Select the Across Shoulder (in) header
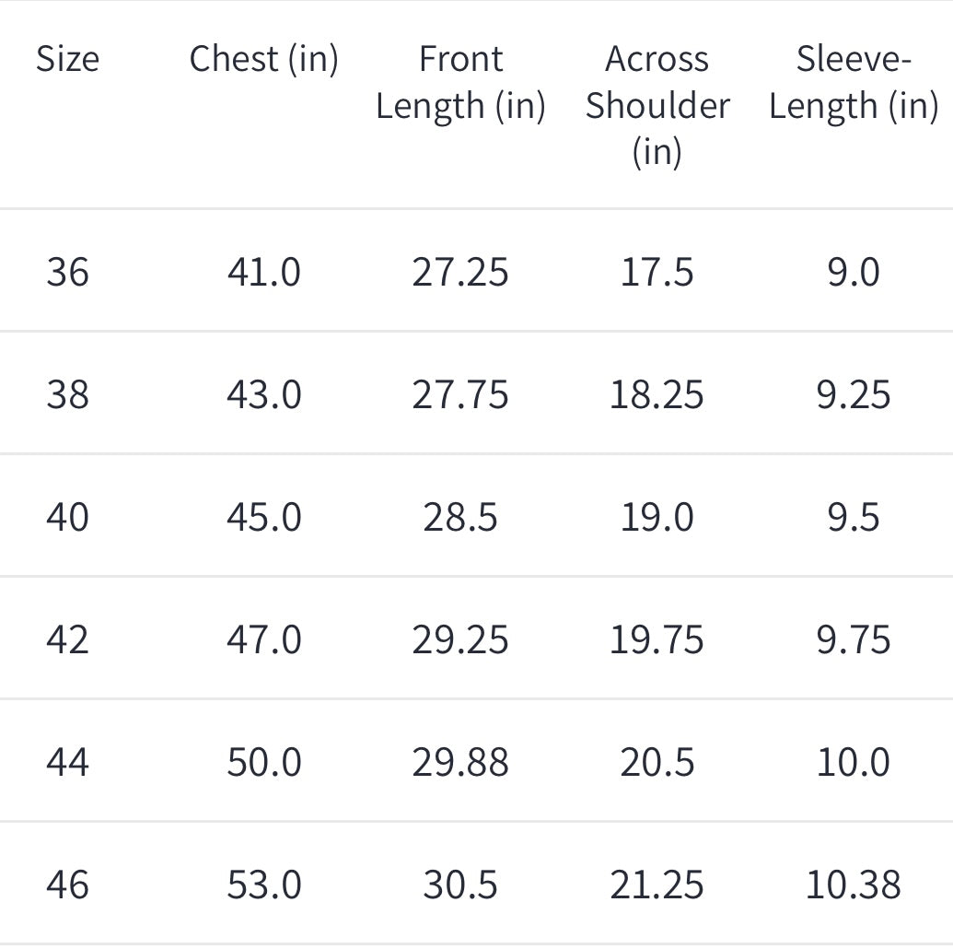953x949 pixels. pos(657,105)
